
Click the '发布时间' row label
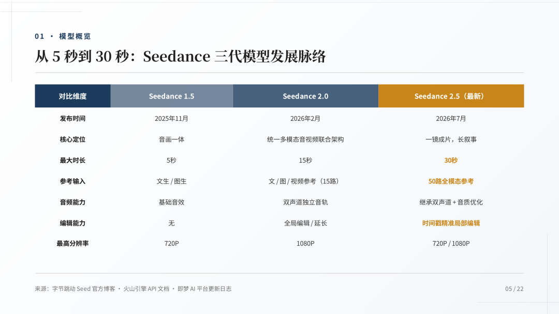73,118
